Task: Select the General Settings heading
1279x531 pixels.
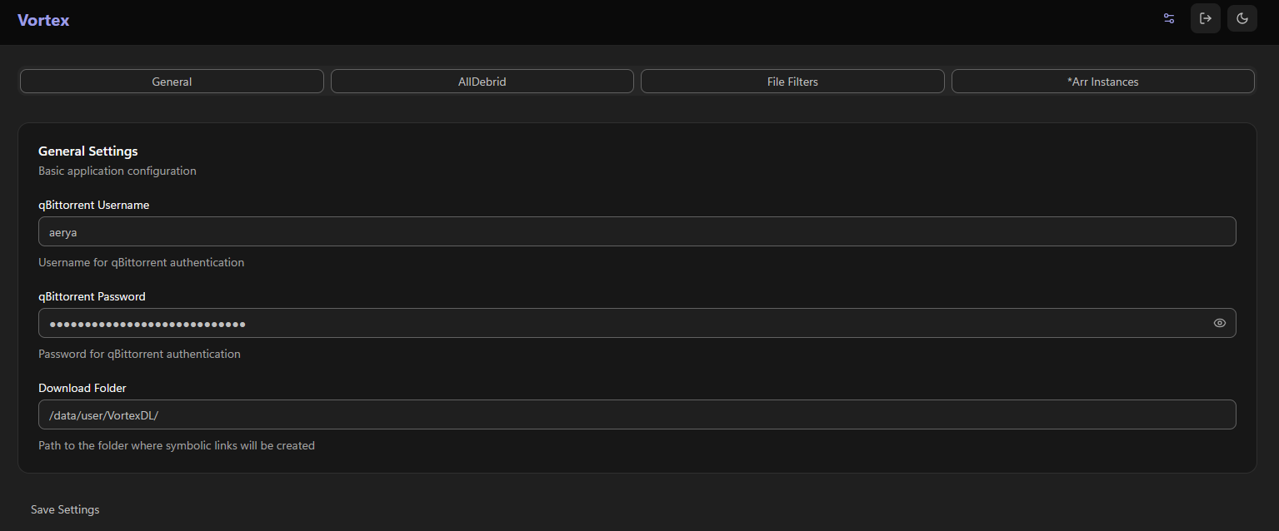Action: (x=88, y=151)
